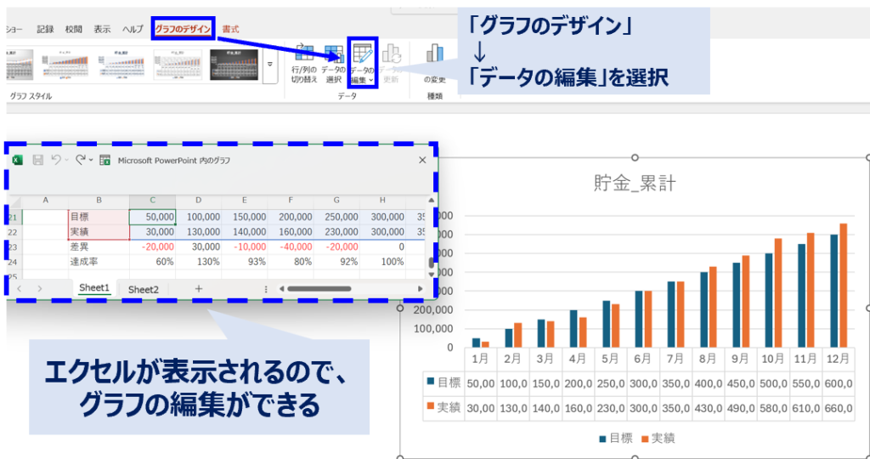Viewport: 870px width, 459px height.
Task: Add a new sheet with plus button
Action: pos(198,289)
